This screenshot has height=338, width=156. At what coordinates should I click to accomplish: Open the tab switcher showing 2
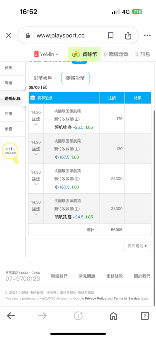(x=145, y=316)
